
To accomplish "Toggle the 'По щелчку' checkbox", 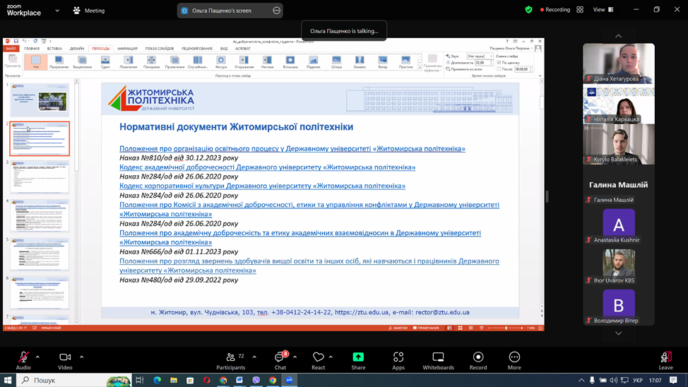I will [x=499, y=63].
